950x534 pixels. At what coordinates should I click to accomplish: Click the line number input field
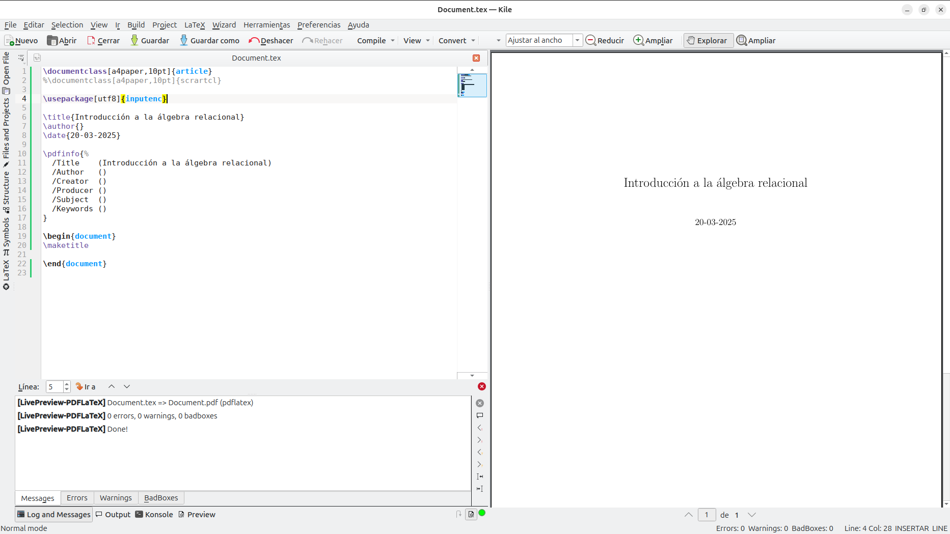tap(55, 387)
